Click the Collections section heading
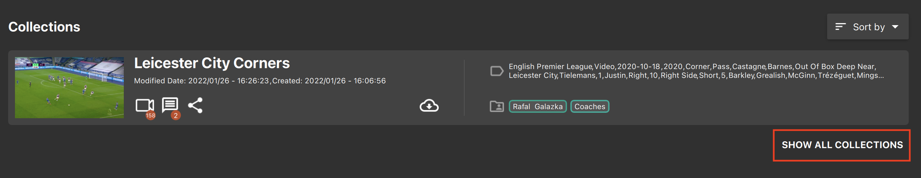921x178 pixels. (44, 27)
